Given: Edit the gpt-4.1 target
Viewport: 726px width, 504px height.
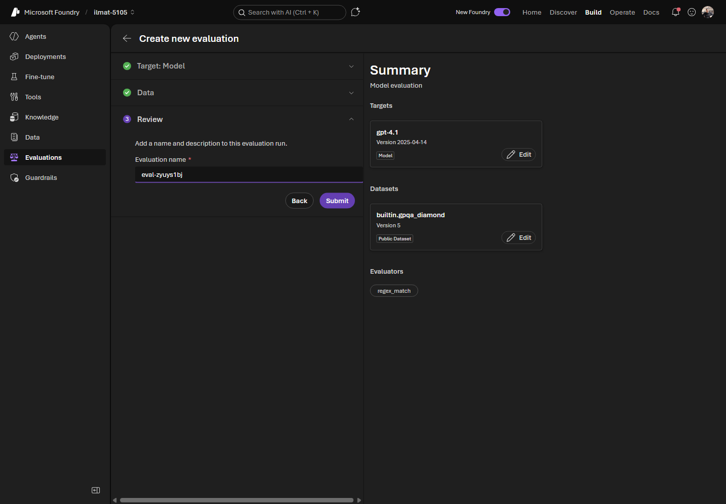Looking at the screenshot, I should tap(518, 155).
